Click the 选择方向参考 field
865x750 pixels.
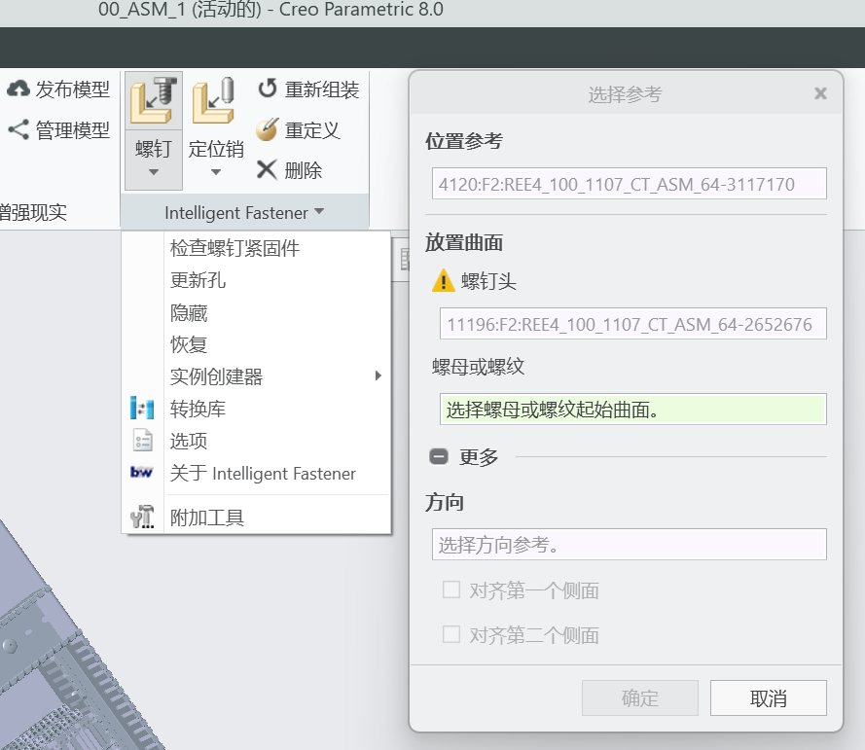629,545
